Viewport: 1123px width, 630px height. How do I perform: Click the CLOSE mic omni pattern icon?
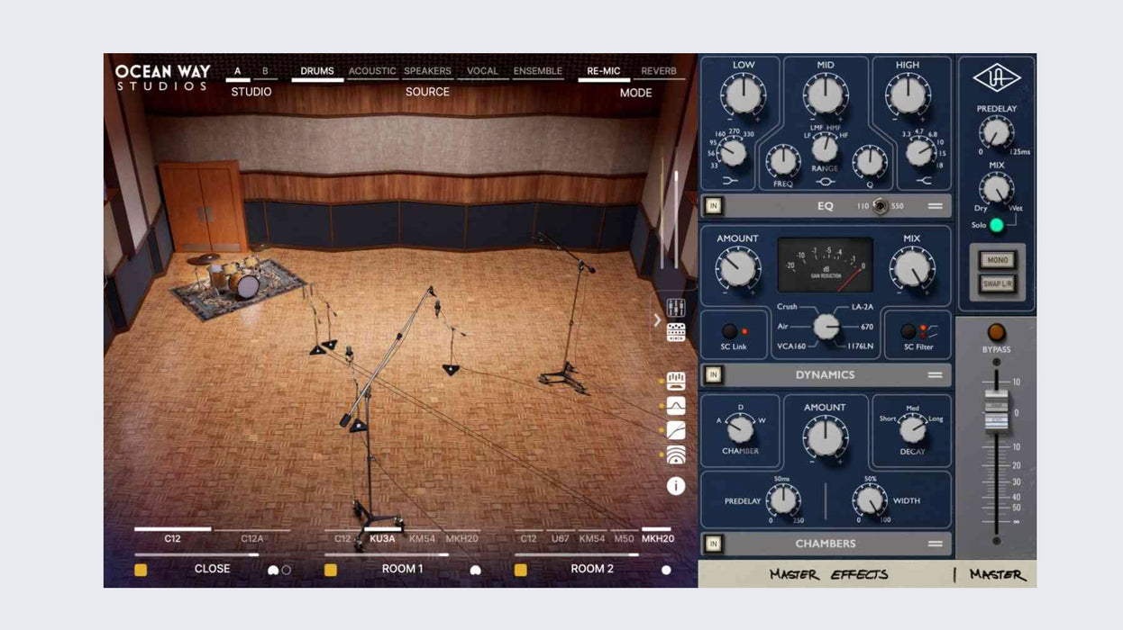click(x=287, y=570)
